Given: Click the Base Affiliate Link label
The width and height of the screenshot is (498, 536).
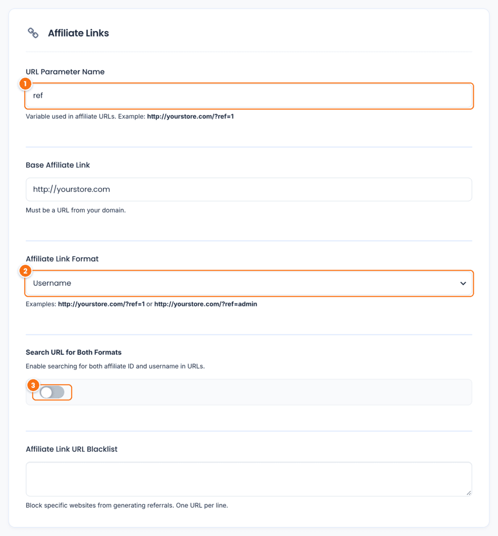Looking at the screenshot, I should coord(58,165).
